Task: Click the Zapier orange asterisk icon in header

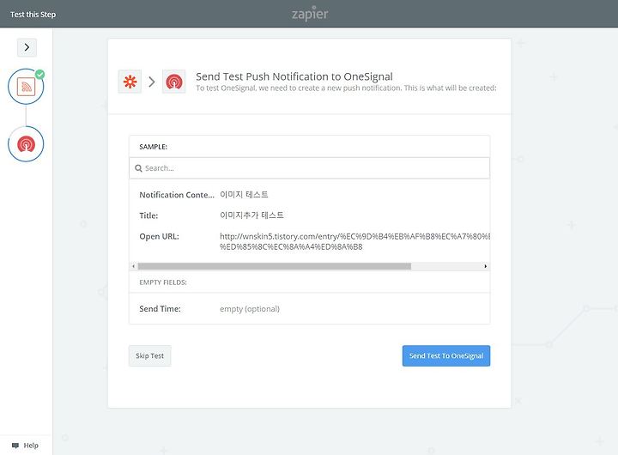Action: (x=130, y=82)
